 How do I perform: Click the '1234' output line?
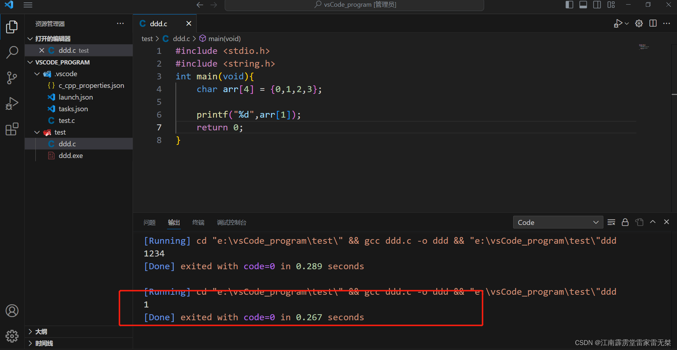(154, 254)
